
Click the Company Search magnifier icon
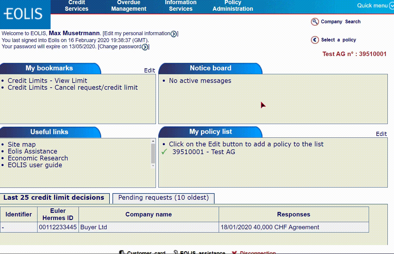point(315,22)
